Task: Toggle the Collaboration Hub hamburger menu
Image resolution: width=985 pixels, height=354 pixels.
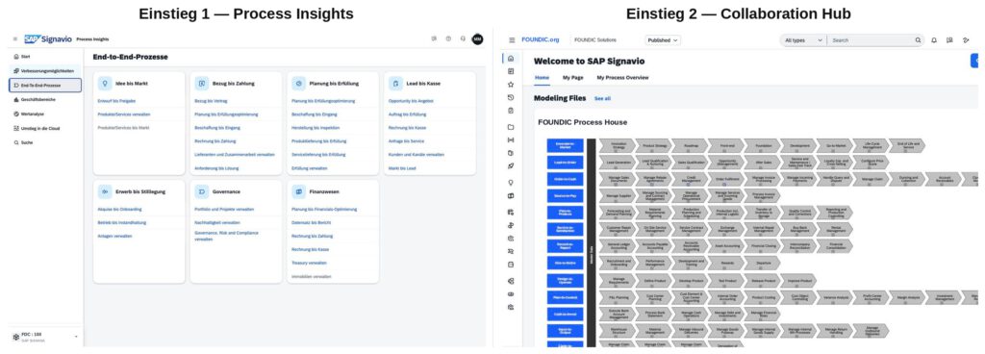Action: pos(512,40)
